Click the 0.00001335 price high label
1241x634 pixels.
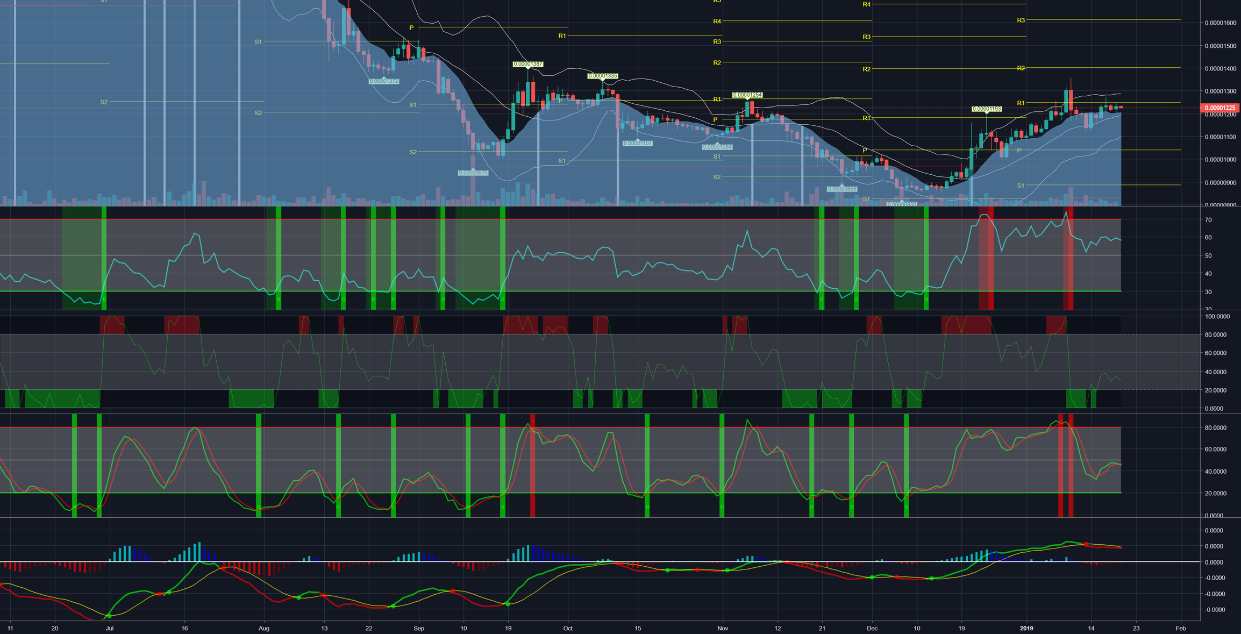(603, 76)
